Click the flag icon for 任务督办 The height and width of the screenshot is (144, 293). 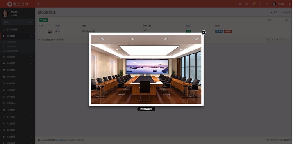pos(4,104)
